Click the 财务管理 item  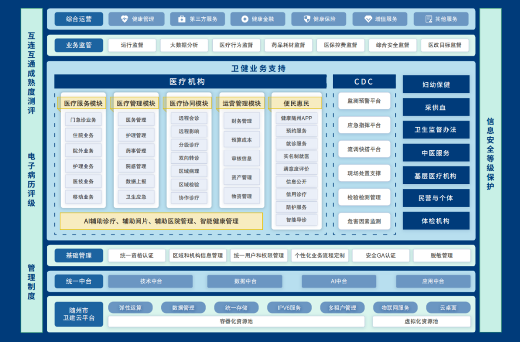(x=242, y=121)
